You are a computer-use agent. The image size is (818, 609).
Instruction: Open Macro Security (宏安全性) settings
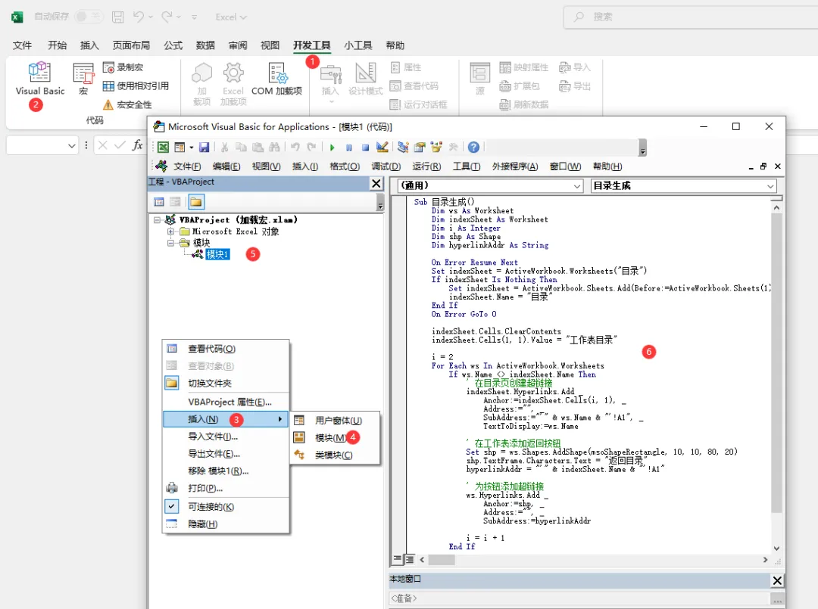[127, 104]
